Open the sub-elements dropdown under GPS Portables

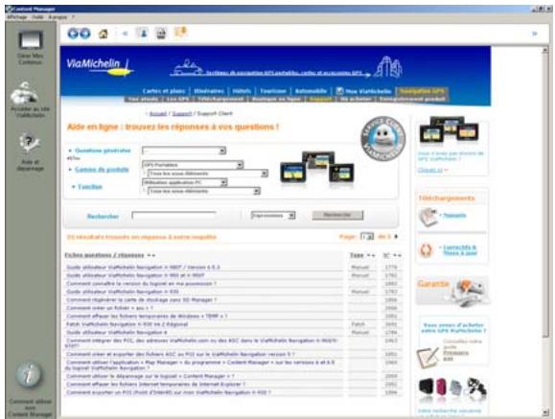pos(207,174)
